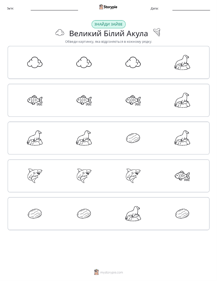Click the bear mascot icon in footer
This screenshot has width=217, height=281.
pos(96,272)
